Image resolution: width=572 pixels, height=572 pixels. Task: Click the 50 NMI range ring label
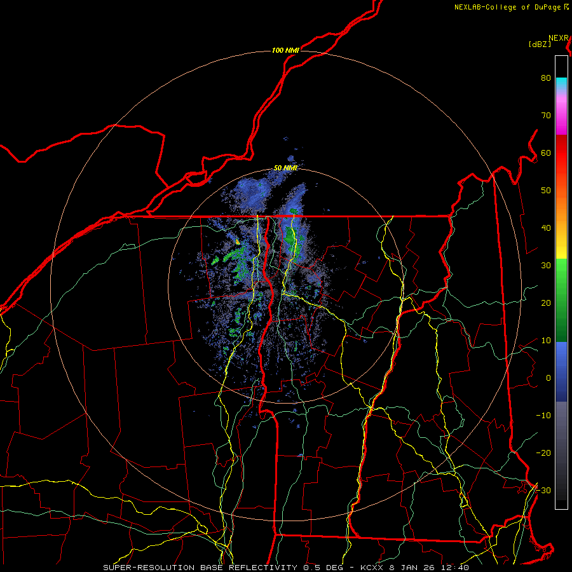coord(285,168)
